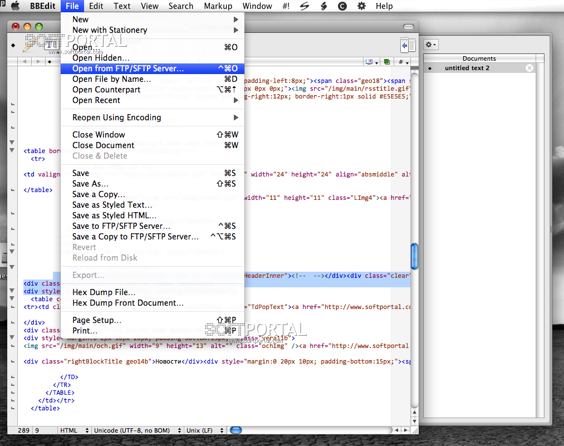Viewport: 564px width, 446px height.
Task: Open the Unix (LF) line endings popup
Action: pos(205,430)
